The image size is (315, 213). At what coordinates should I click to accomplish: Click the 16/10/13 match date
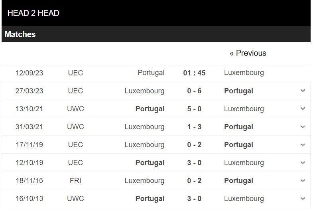coord(30,199)
